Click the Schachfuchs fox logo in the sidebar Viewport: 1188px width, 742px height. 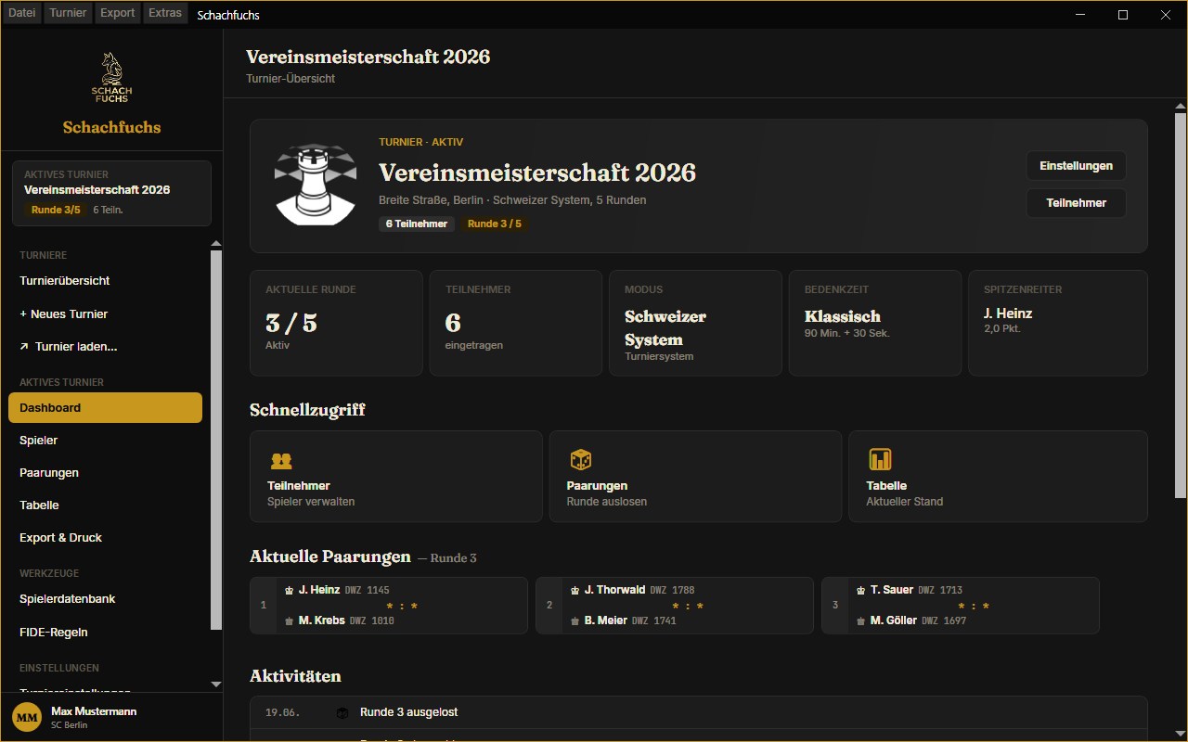(111, 78)
